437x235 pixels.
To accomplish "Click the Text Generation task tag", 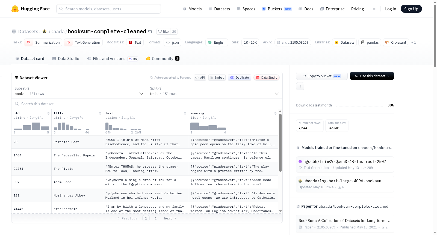I will [x=83, y=42].
